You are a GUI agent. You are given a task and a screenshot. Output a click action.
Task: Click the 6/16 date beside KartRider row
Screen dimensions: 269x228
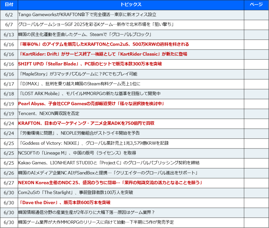tap(9, 54)
